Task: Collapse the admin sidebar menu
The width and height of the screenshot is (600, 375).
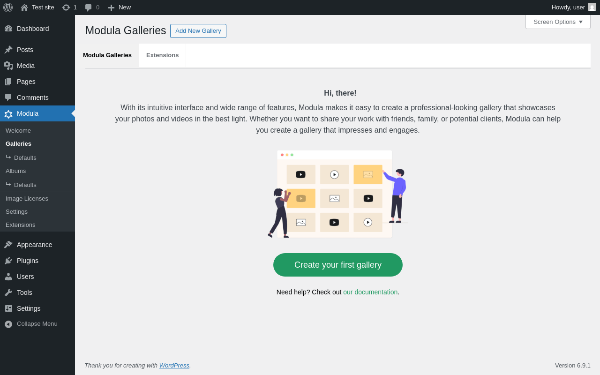Action: tap(37, 324)
